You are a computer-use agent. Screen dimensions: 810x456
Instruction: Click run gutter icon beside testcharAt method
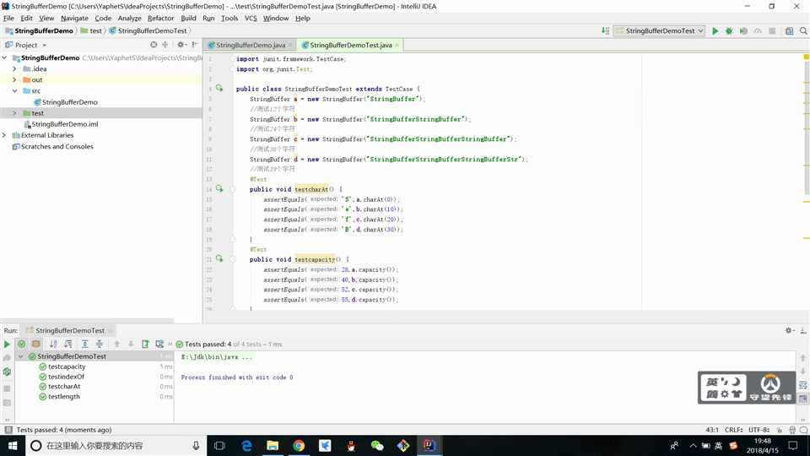(x=219, y=188)
